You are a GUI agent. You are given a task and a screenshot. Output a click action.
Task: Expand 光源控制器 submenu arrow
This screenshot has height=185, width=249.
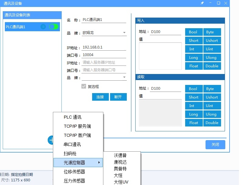99,162
